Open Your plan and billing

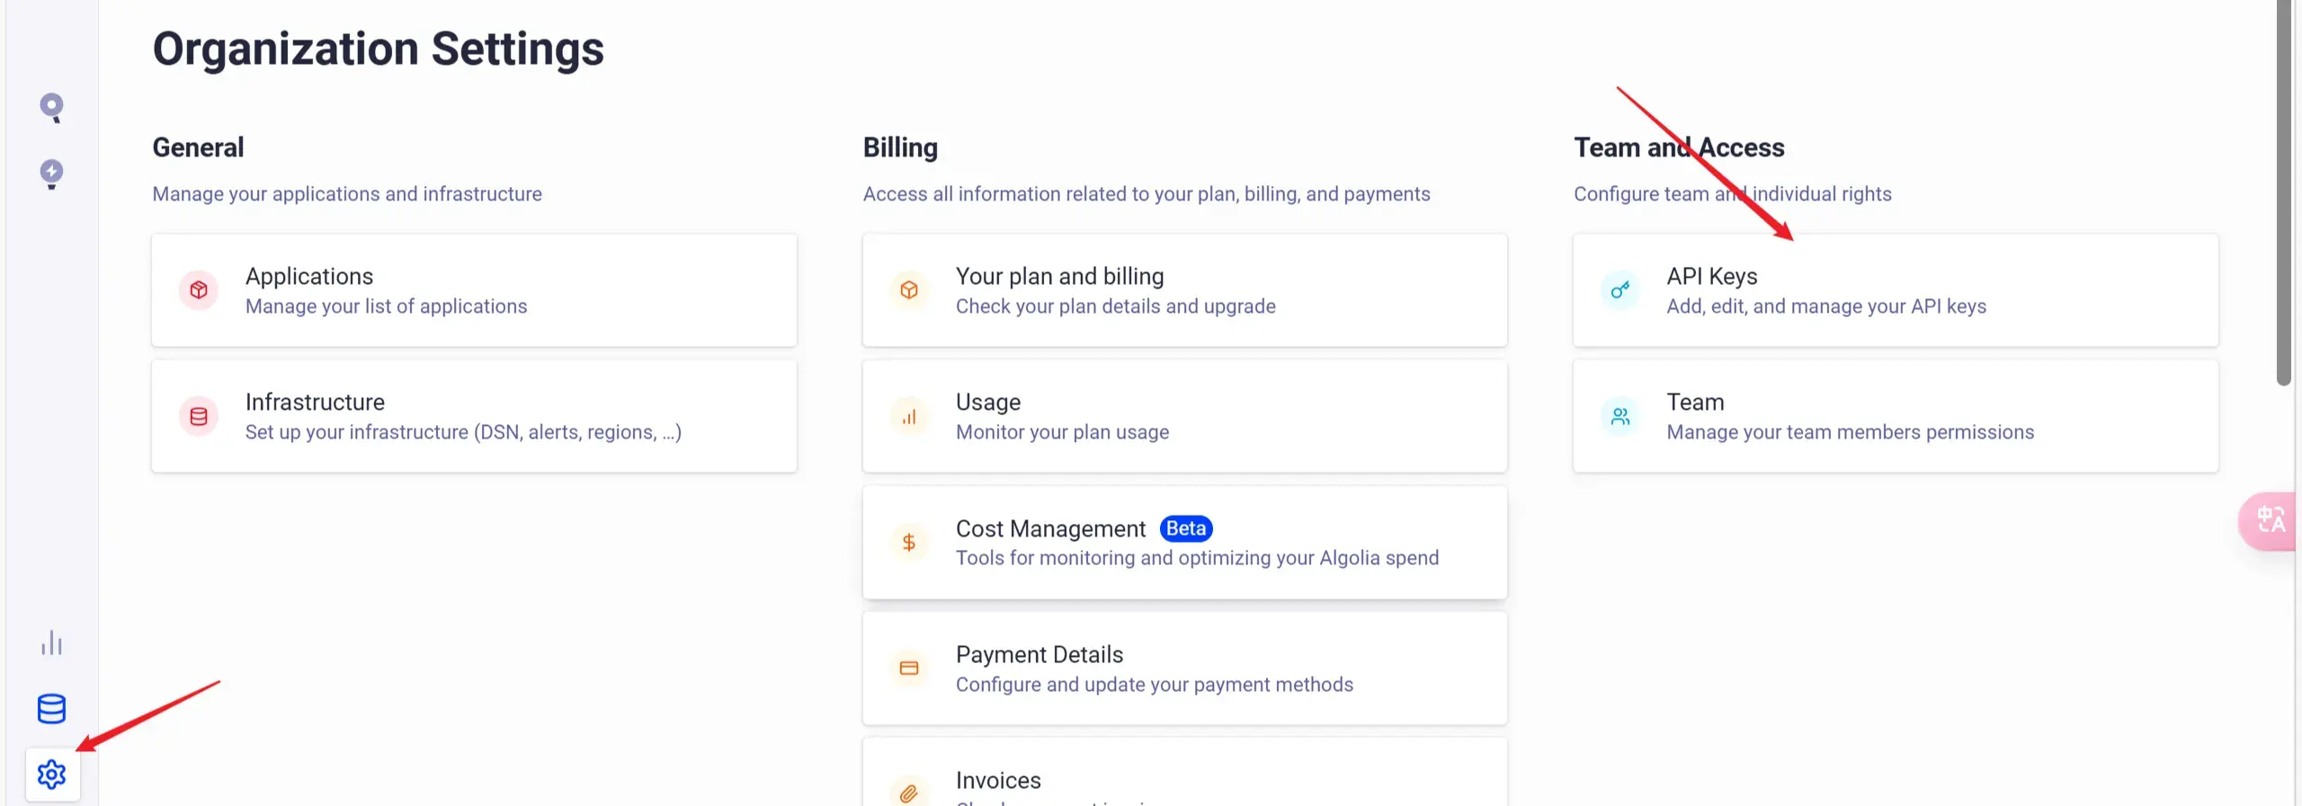click(x=1184, y=290)
